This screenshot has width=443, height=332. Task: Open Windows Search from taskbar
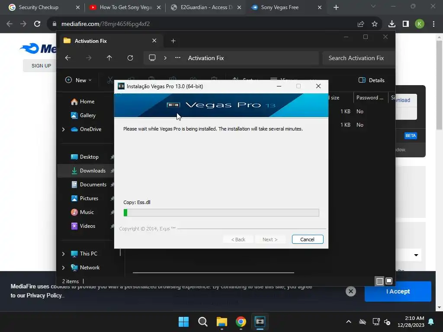click(202, 322)
